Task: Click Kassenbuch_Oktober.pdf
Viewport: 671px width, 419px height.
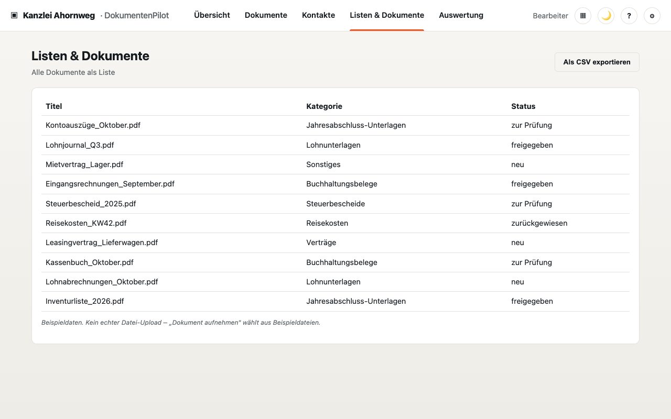Action: [x=90, y=262]
